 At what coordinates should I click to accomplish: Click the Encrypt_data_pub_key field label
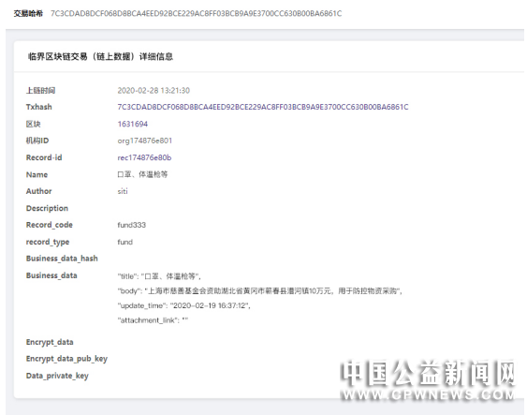point(66,359)
